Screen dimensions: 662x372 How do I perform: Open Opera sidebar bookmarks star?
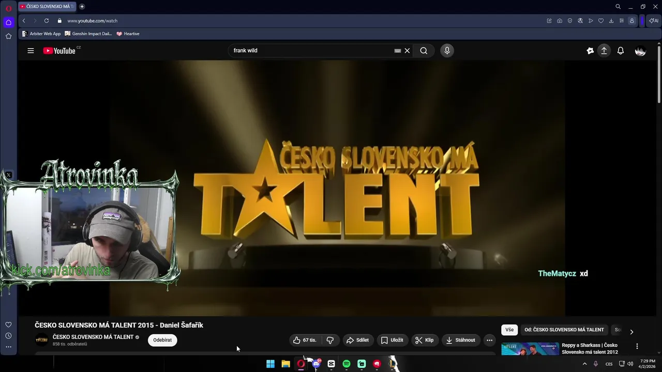(x=8, y=36)
